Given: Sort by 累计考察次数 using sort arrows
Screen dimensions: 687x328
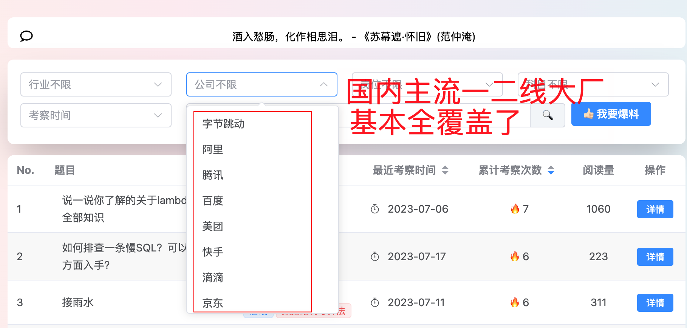Looking at the screenshot, I should tap(551, 170).
